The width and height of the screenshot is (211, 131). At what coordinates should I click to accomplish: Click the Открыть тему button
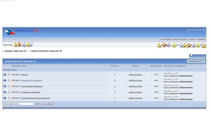[197, 56]
